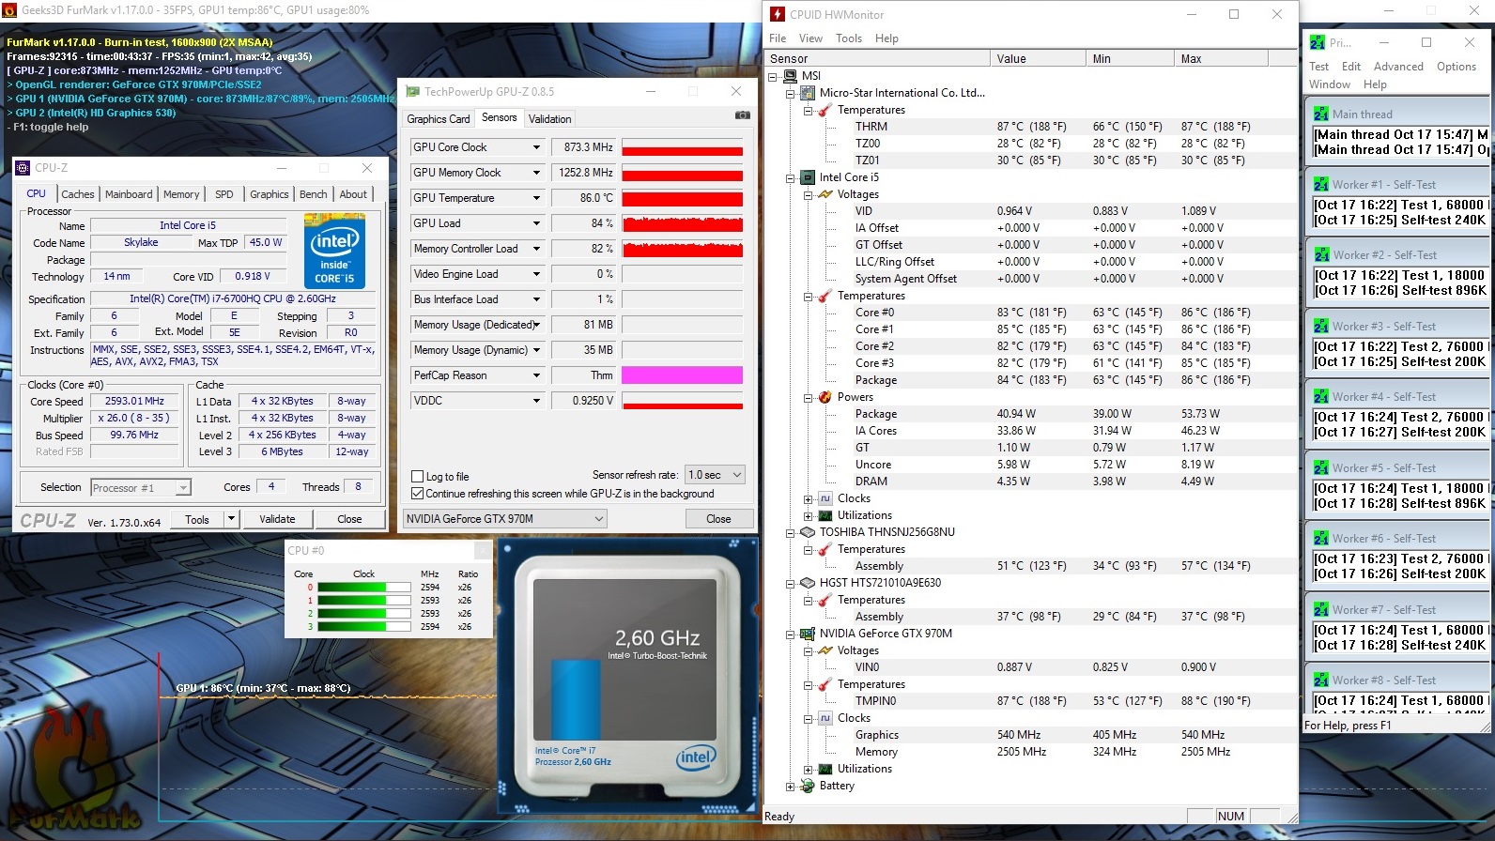Click the CPU-Z Threads value field

click(x=358, y=486)
